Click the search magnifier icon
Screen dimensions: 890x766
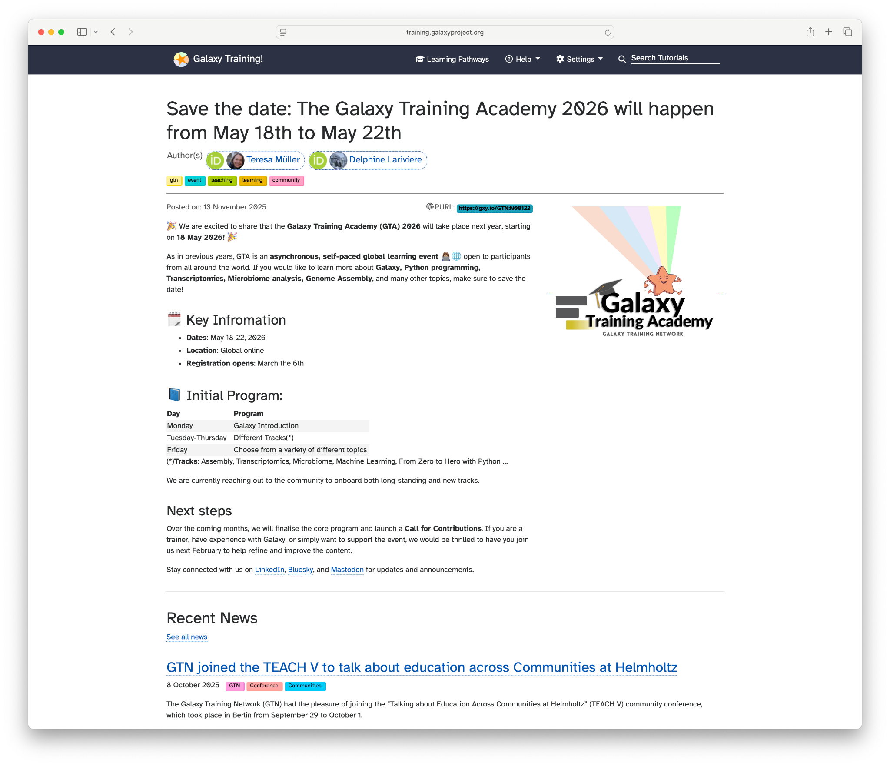click(x=622, y=59)
